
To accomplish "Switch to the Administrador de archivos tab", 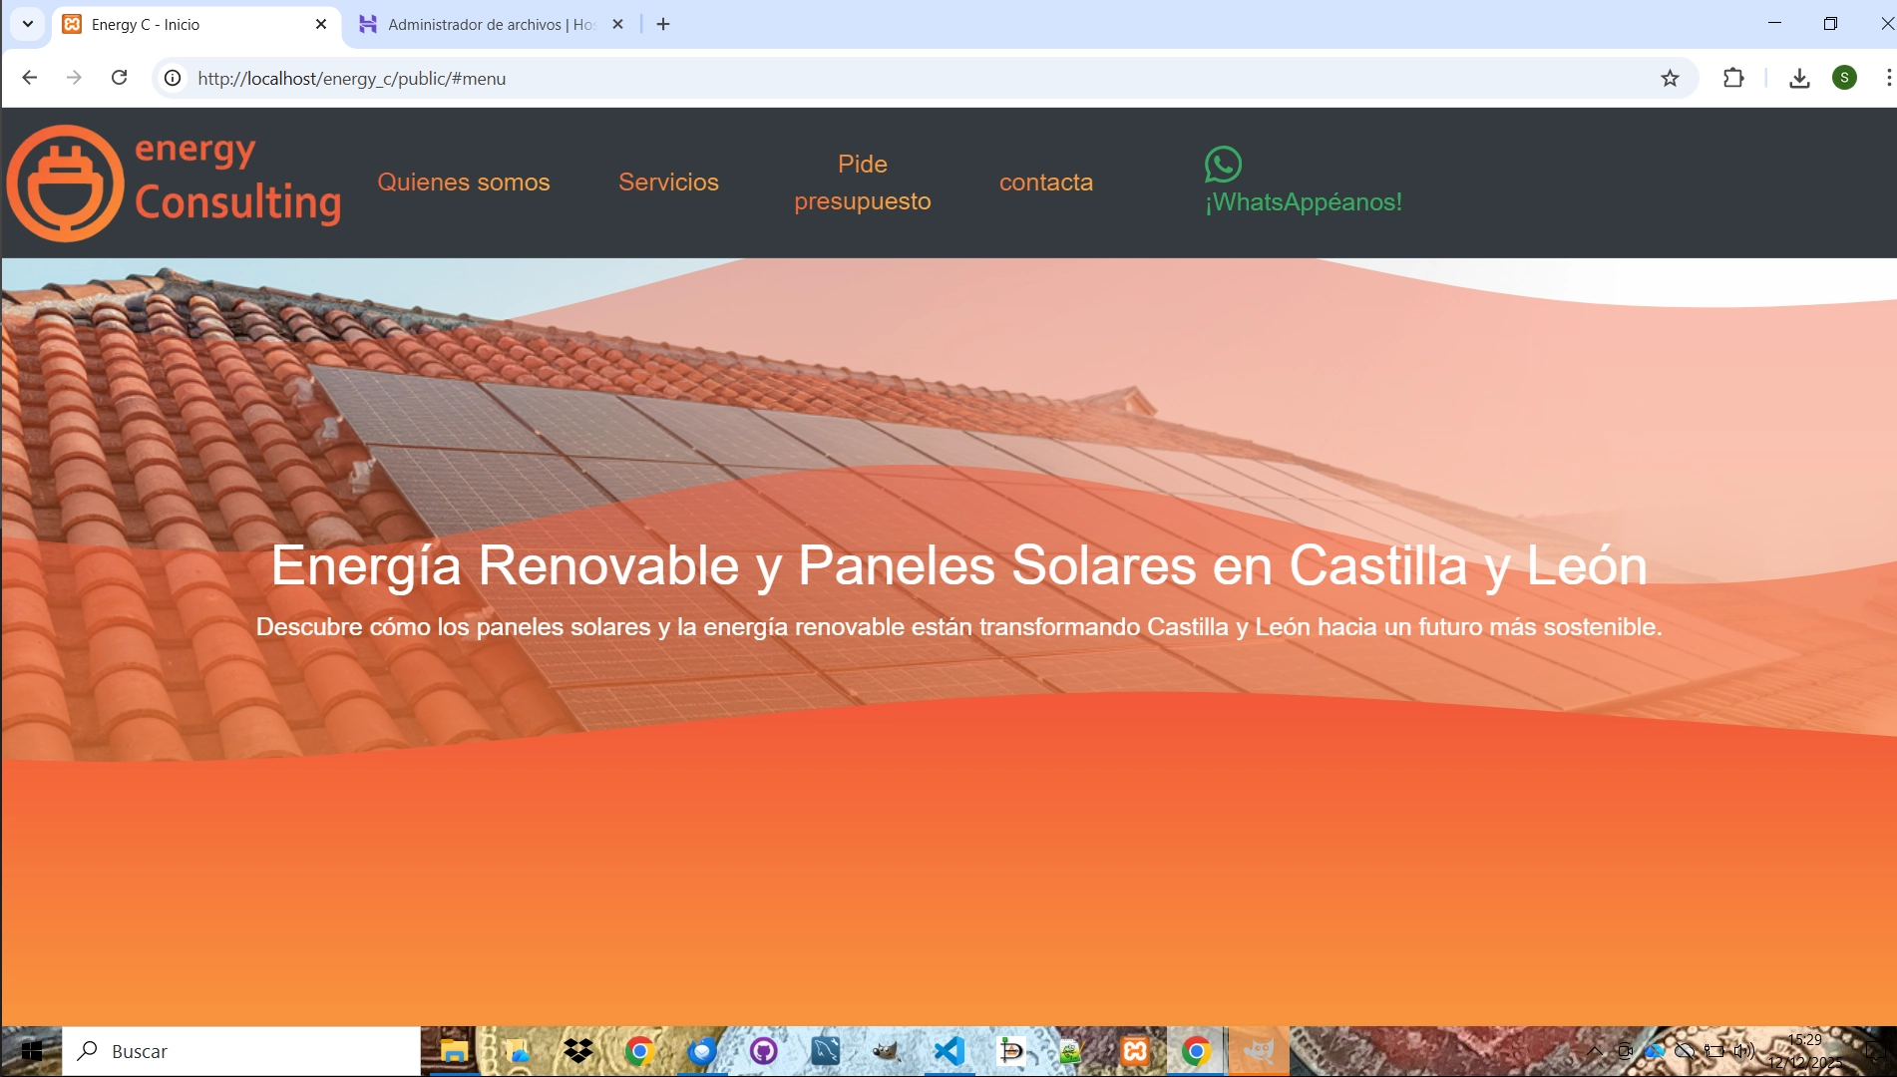I will coord(479,24).
